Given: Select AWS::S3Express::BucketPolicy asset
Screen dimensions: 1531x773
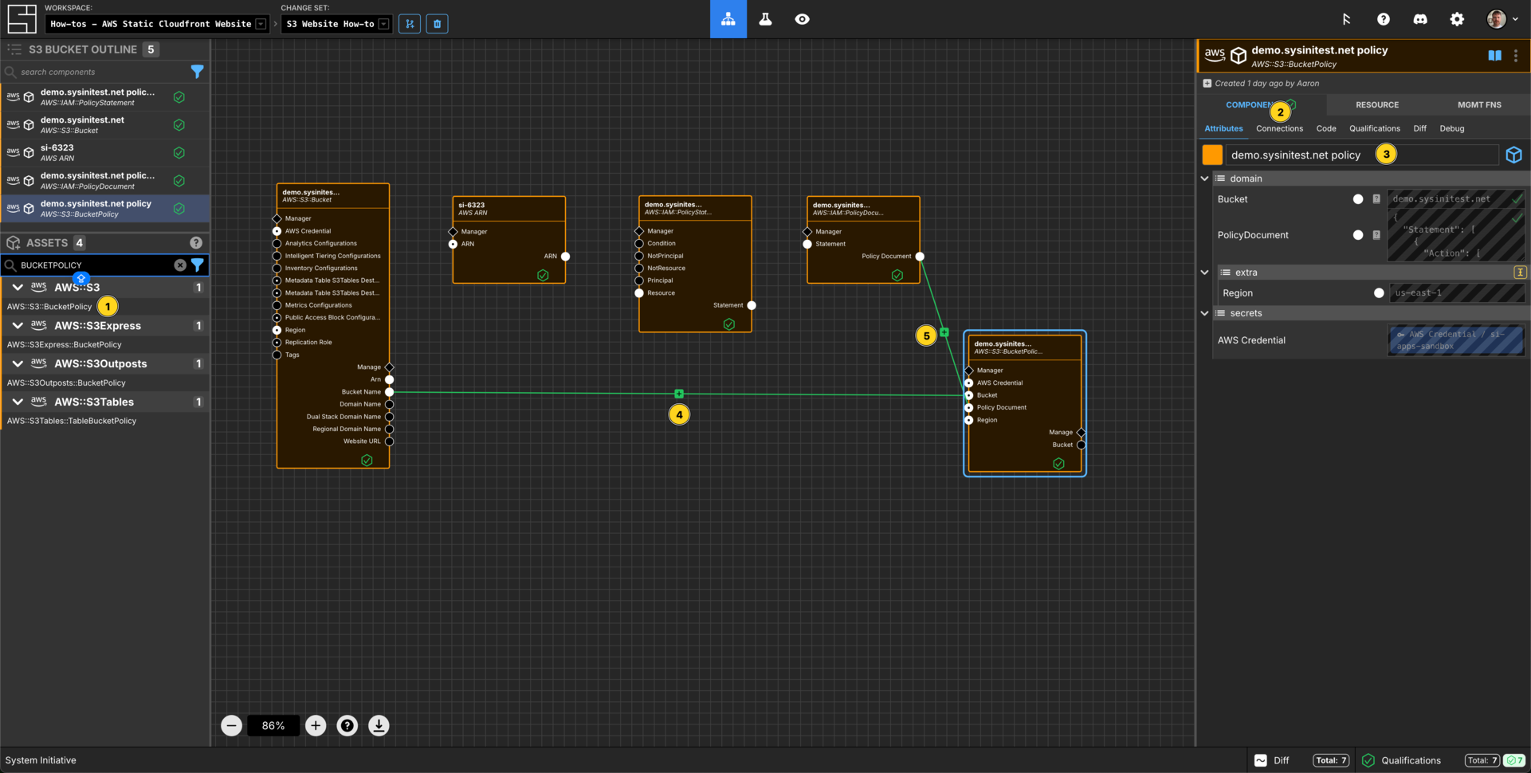Looking at the screenshot, I should 64,345.
